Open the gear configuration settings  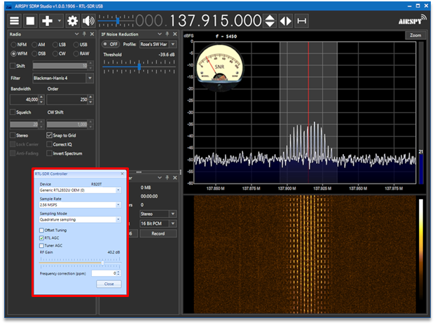click(x=72, y=21)
